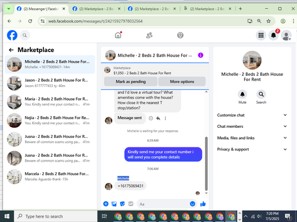Click the browser address bar URL
This screenshot has width=297, height=222.
click(95, 21)
